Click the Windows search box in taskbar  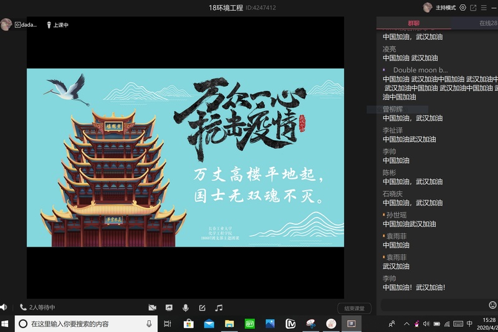[x=86, y=324]
